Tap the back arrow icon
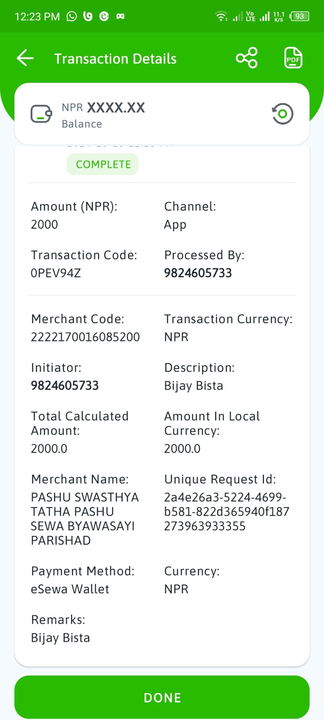The height and width of the screenshot is (720, 324). [x=25, y=58]
